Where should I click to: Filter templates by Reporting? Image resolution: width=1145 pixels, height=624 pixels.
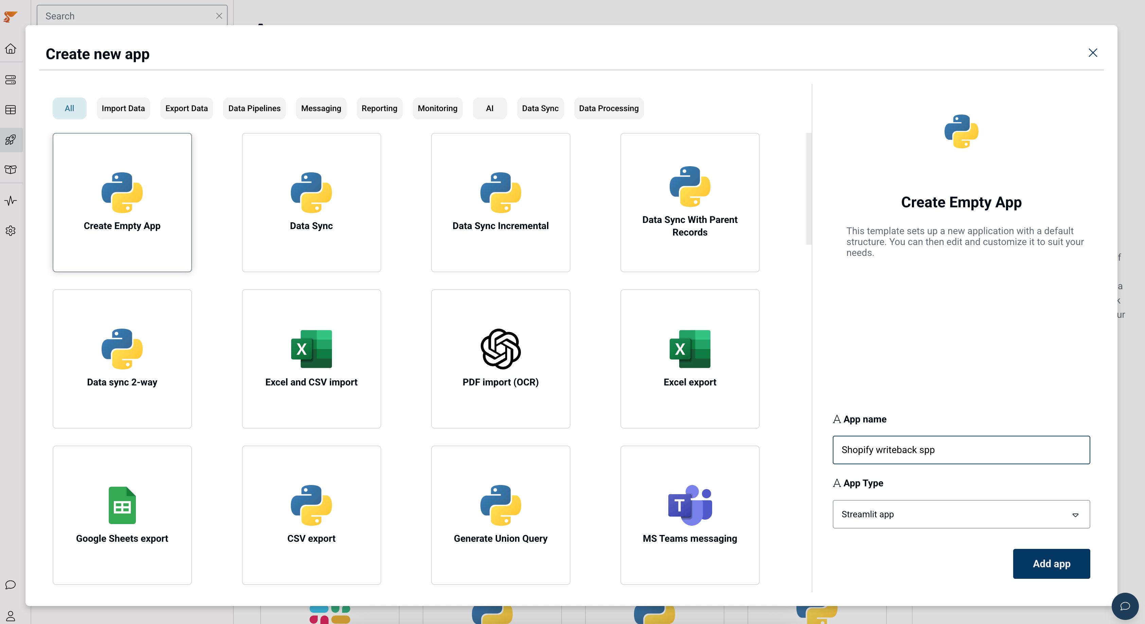click(x=379, y=108)
